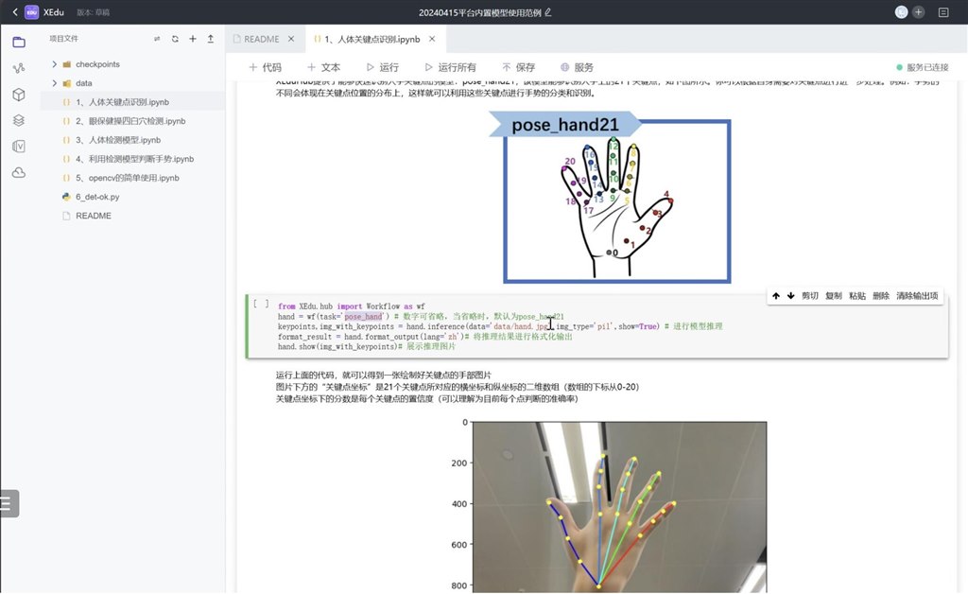
Task: Refresh the project file list
Action: click(x=175, y=38)
